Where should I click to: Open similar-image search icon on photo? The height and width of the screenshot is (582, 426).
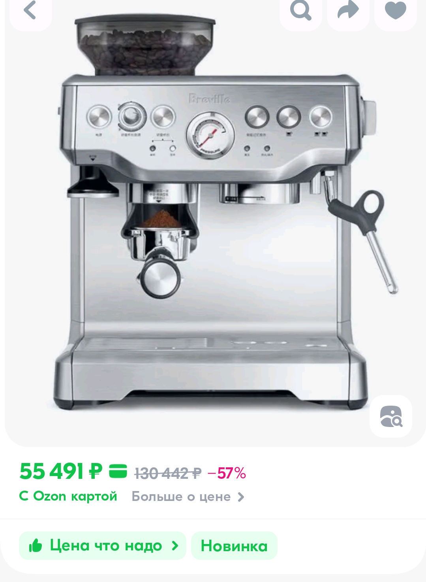click(391, 416)
